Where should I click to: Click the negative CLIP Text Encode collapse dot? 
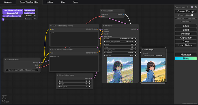(x=51, y=50)
